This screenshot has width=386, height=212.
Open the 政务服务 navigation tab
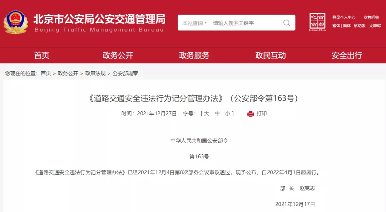point(194,55)
